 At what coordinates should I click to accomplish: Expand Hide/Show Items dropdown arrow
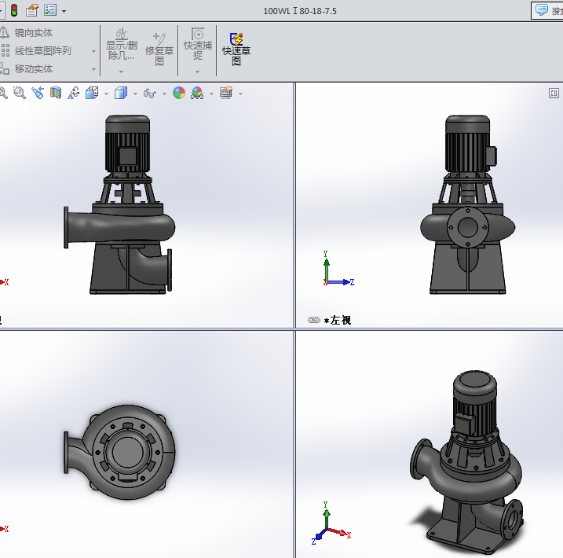164,94
